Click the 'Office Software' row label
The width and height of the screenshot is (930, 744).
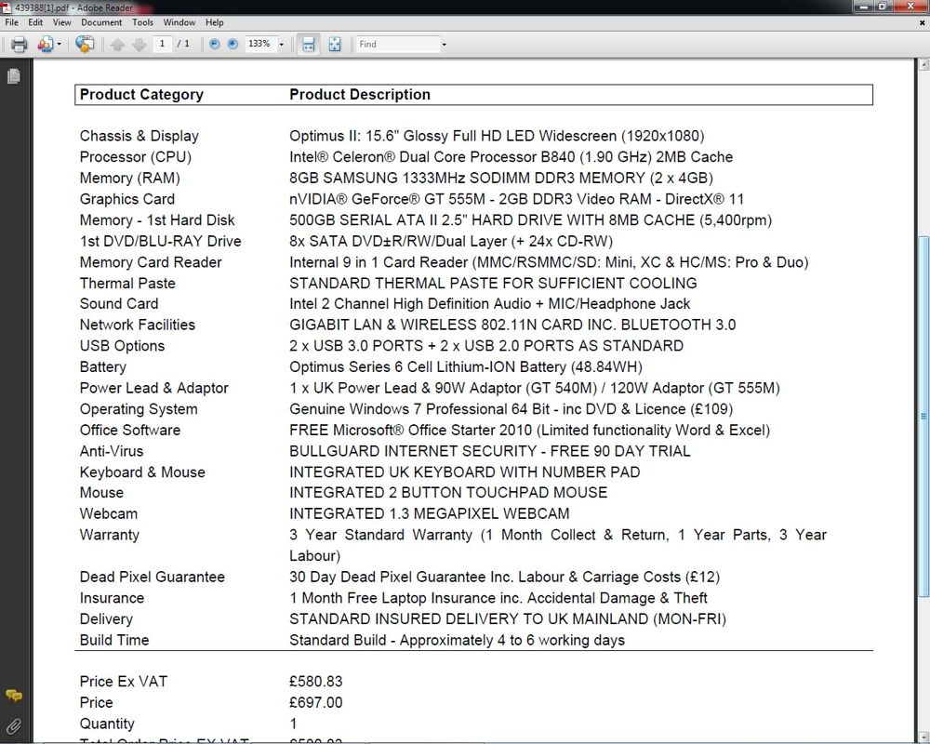pos(130,431)
